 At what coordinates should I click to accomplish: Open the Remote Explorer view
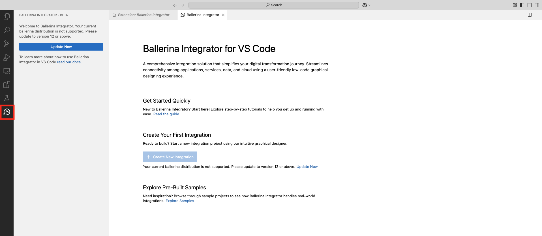(7, 71)
